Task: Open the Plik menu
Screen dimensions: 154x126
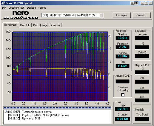Action: coord(4,8)
